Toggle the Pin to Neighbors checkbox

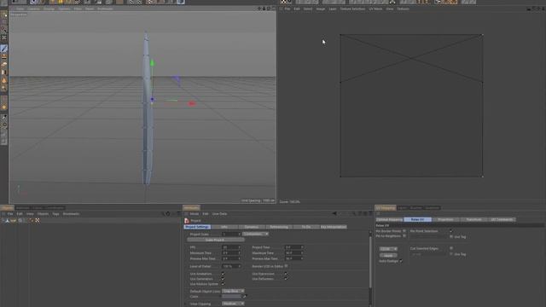click(x=404, y=236)
